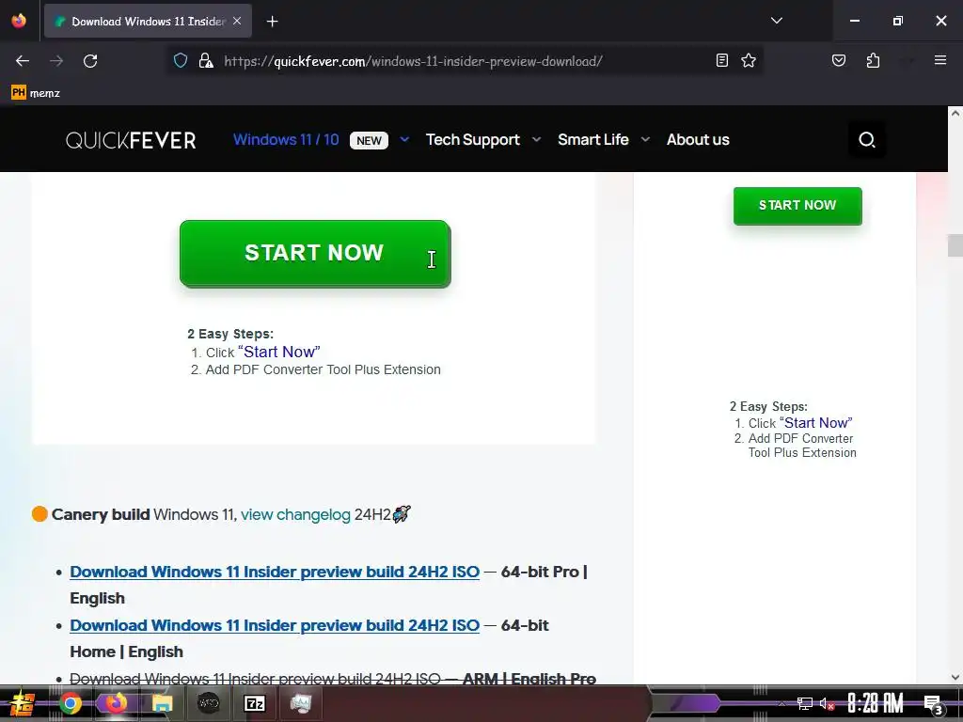Select the "Canery build" heading text

(101, 514)
